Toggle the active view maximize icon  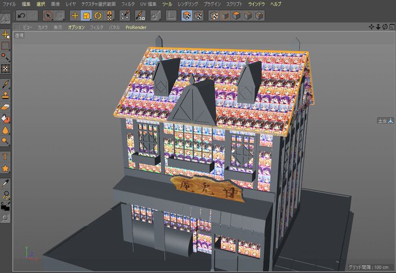392,27
